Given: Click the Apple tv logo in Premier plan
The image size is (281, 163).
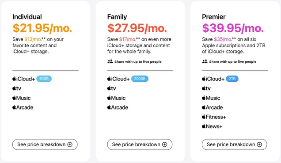Looking at the screenshot, I should [x=206, y=88].
